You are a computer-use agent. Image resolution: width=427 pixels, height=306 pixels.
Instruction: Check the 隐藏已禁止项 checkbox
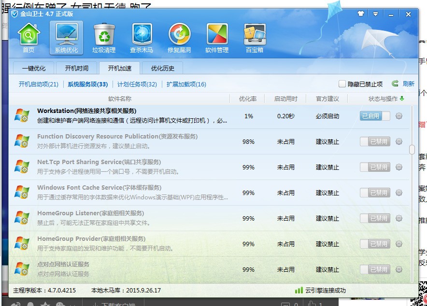pos(342,84)
